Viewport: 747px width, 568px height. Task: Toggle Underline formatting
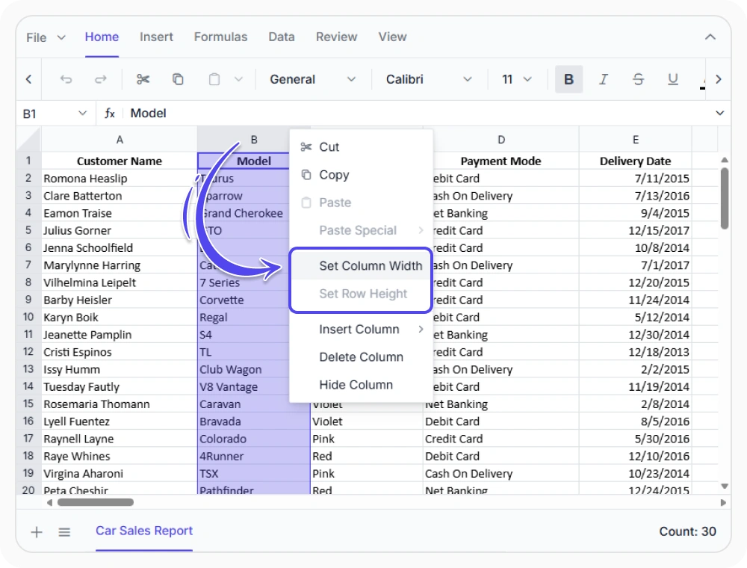click(x=673, y=79)
